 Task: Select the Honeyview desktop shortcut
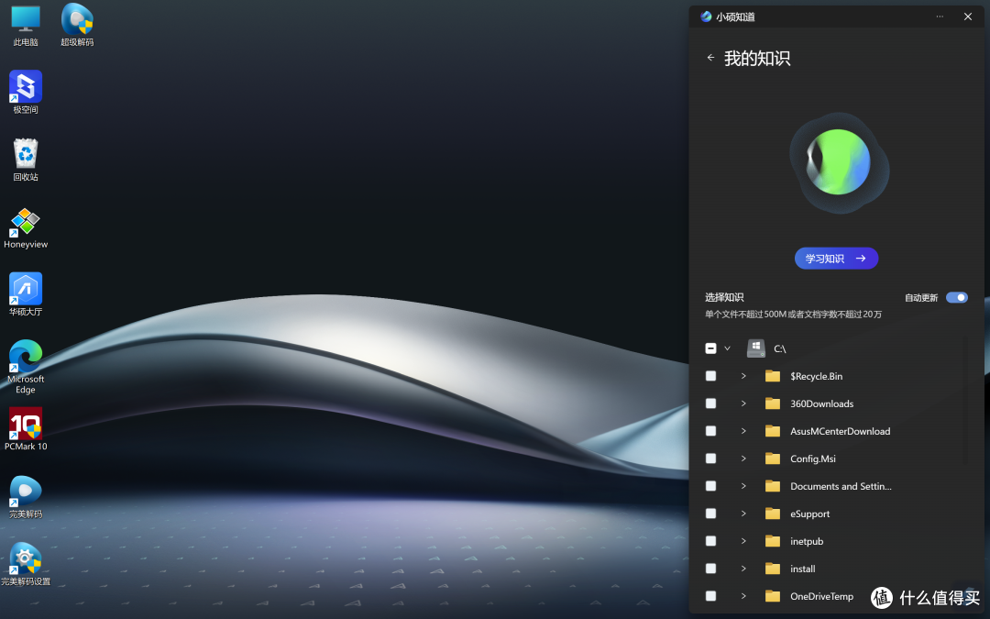point(26,228)
